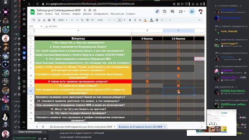The width and height of the screenshot is (249, 140).
Task: Open the meet camera dropdown arrow
Action: (x=184, y=11)
